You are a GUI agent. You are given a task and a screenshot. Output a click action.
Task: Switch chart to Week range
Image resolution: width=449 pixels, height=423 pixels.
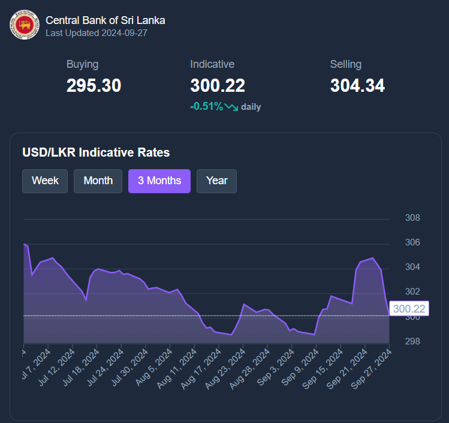click(x=45, y=181)
